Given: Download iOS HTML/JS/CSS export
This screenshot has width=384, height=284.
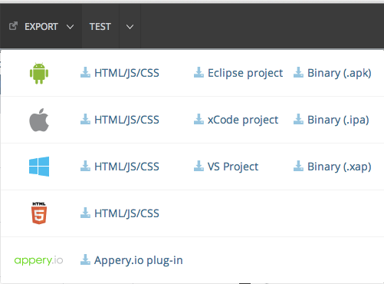Looking at the screenshot, I should (x=120, y=120).
